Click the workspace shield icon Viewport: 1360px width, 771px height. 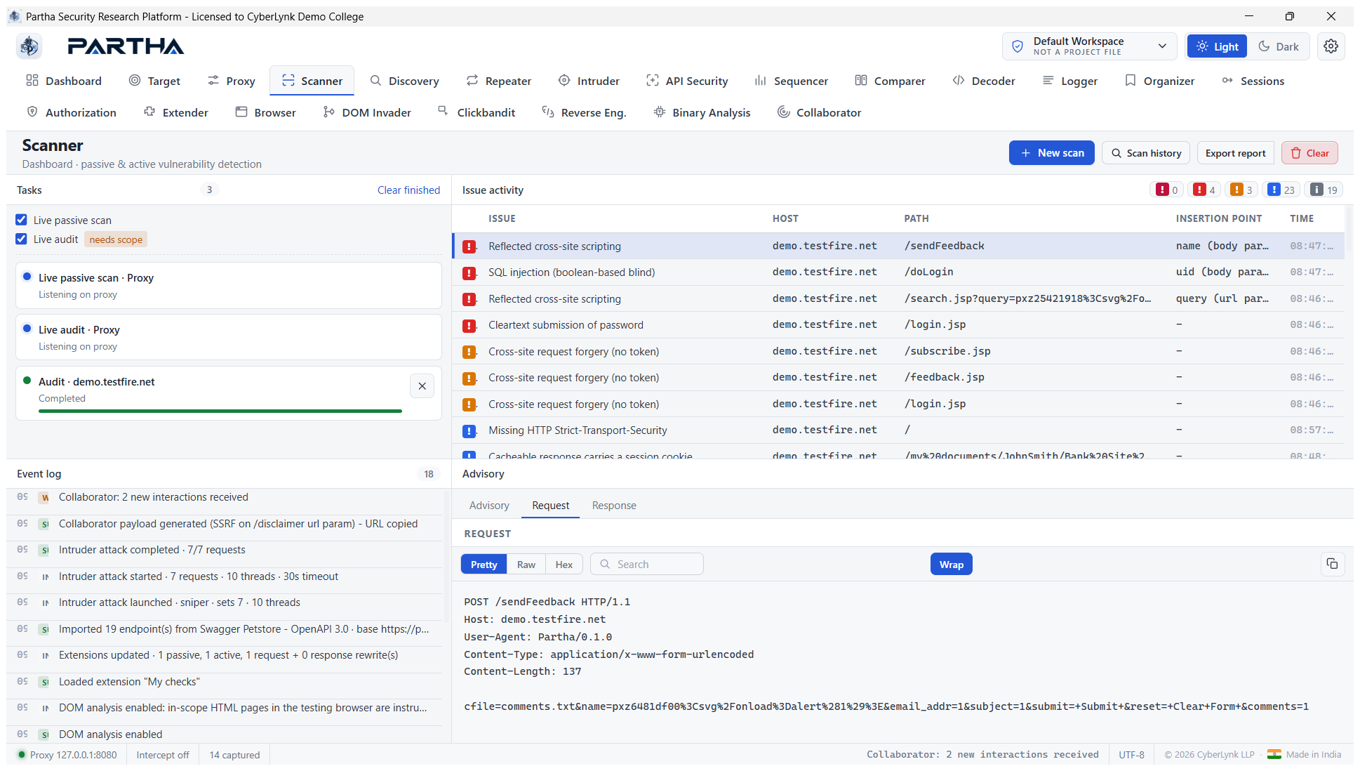[1017, 46]
